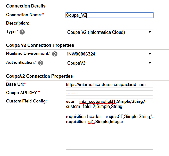169x156 pixels.
Task: Click the CoupaV2 Connection Properties heading
Action: click(40, 76)
